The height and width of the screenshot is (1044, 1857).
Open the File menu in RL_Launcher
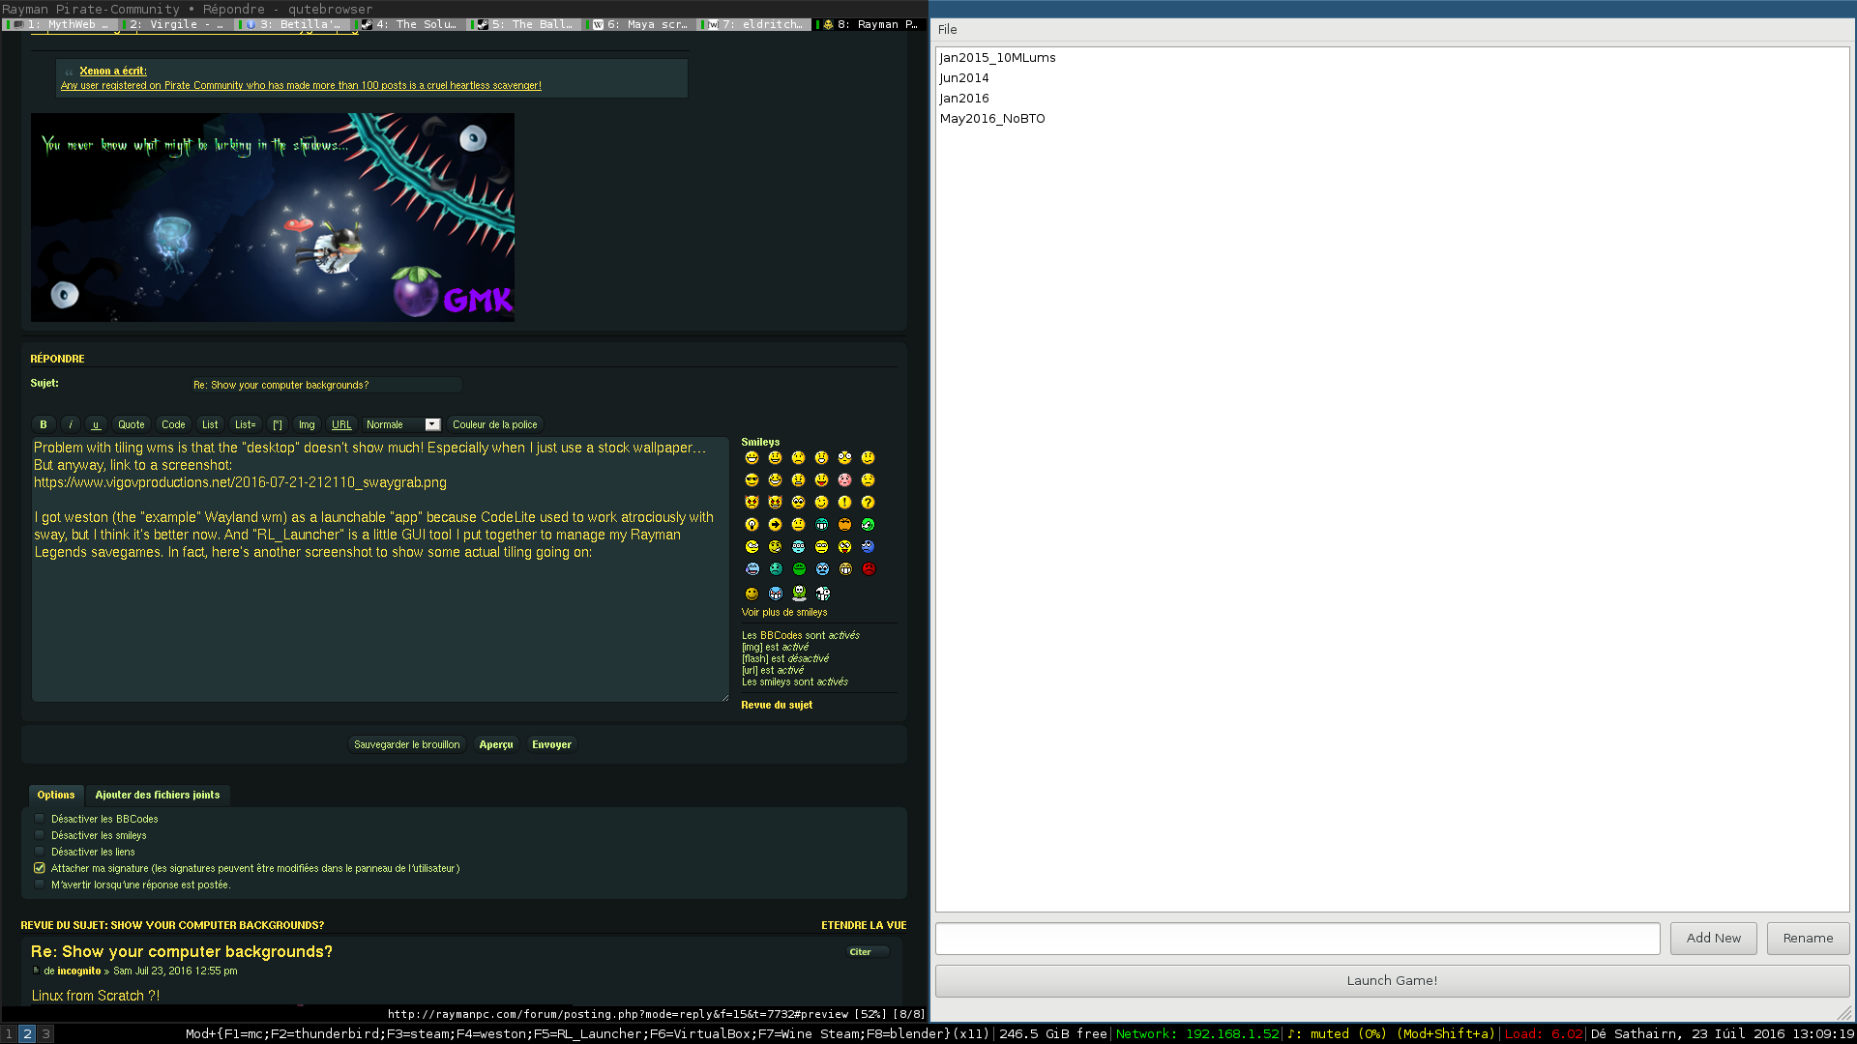947,29
